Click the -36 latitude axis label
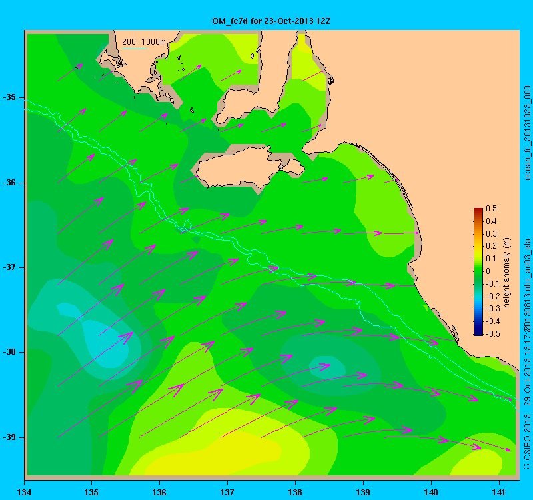 [x=9, y=183]
